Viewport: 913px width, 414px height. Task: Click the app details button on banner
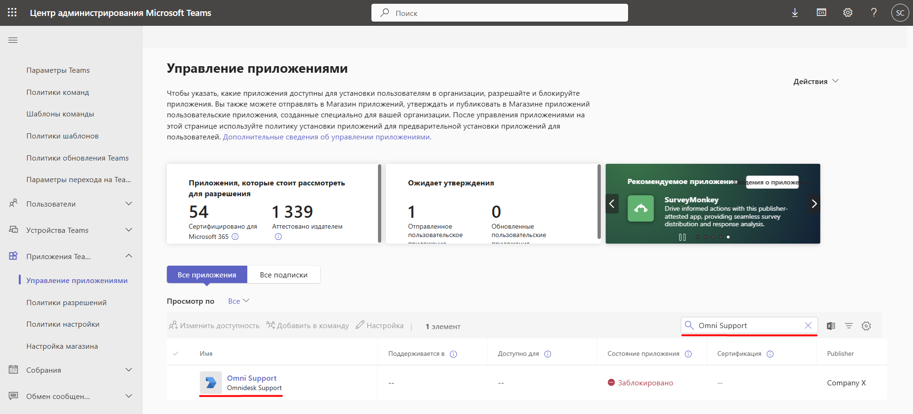pyautogui.click(x=772, y=182)
